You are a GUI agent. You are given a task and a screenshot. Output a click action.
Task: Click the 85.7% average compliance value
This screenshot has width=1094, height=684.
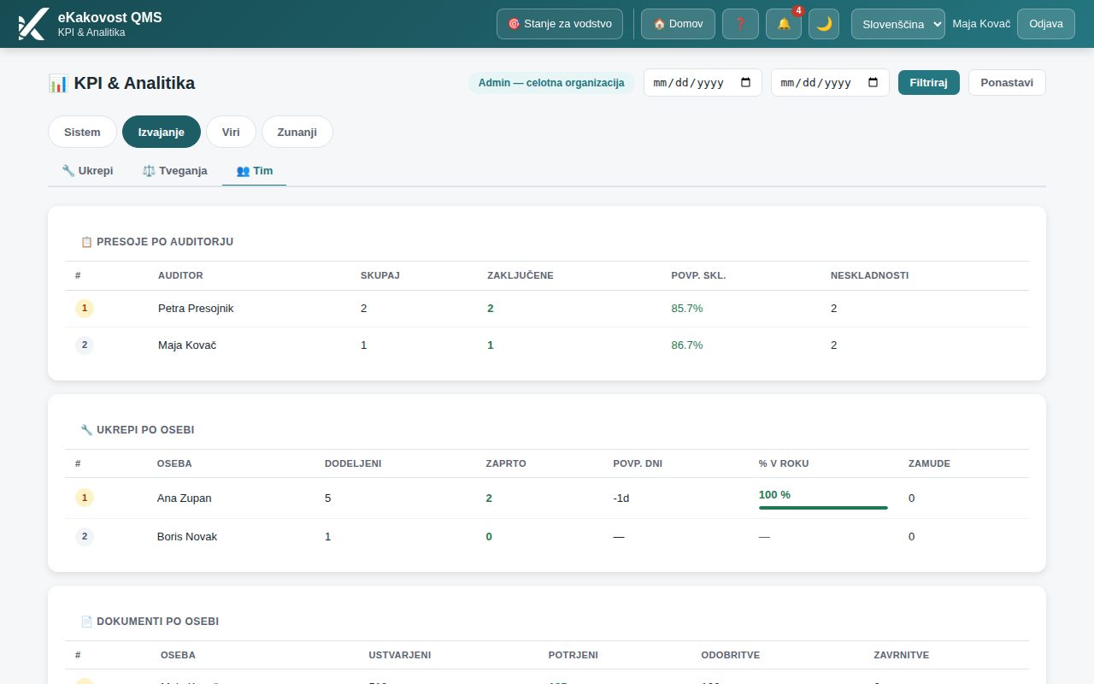687,309
